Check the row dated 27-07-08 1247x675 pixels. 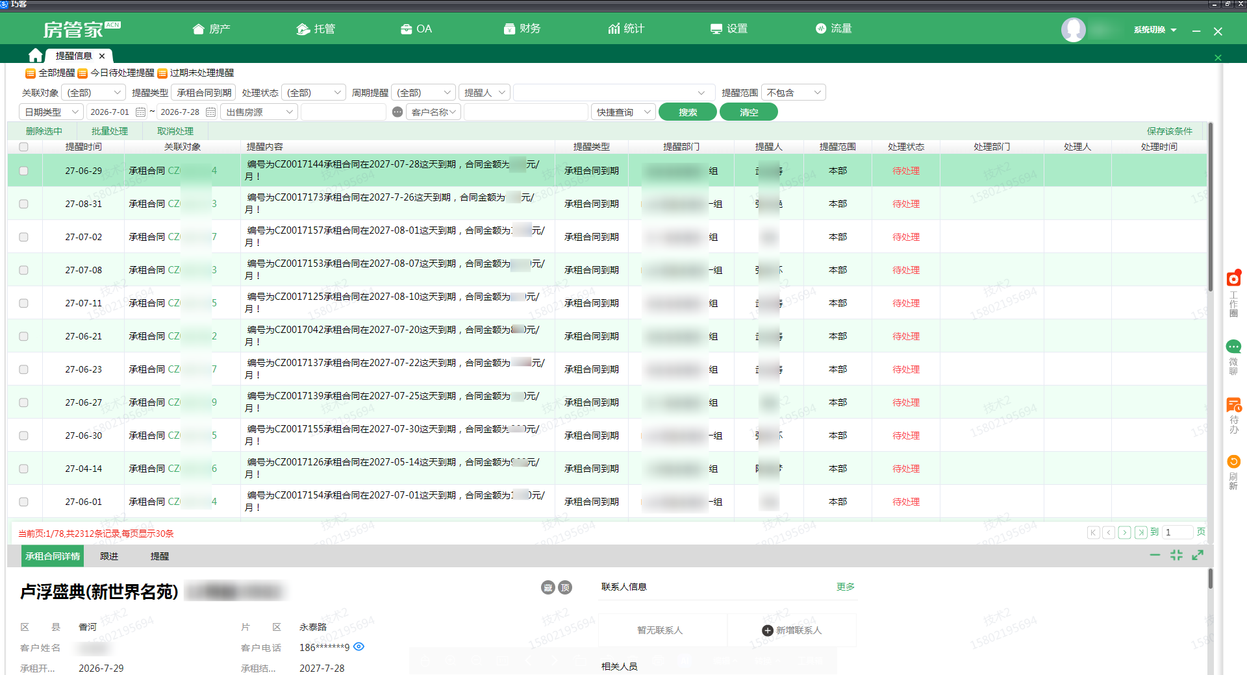point(24,270)
